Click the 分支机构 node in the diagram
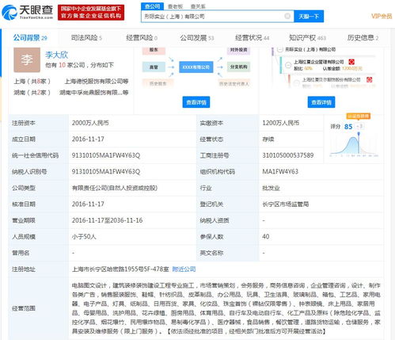The image size is (395, 340). tap(238, 67)
